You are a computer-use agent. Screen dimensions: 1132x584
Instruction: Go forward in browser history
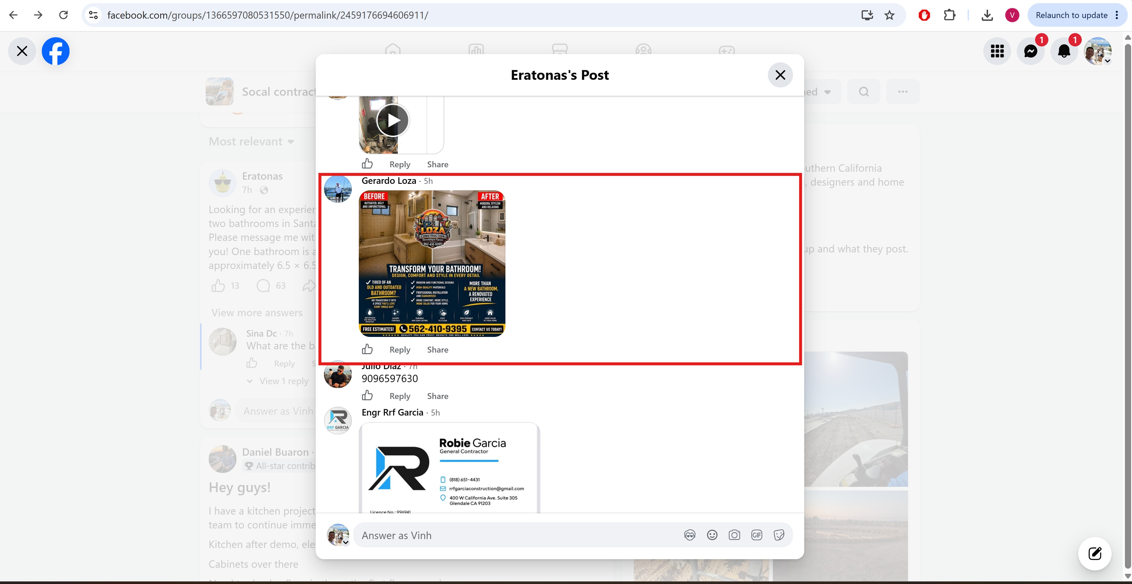(x=38, y=15)
